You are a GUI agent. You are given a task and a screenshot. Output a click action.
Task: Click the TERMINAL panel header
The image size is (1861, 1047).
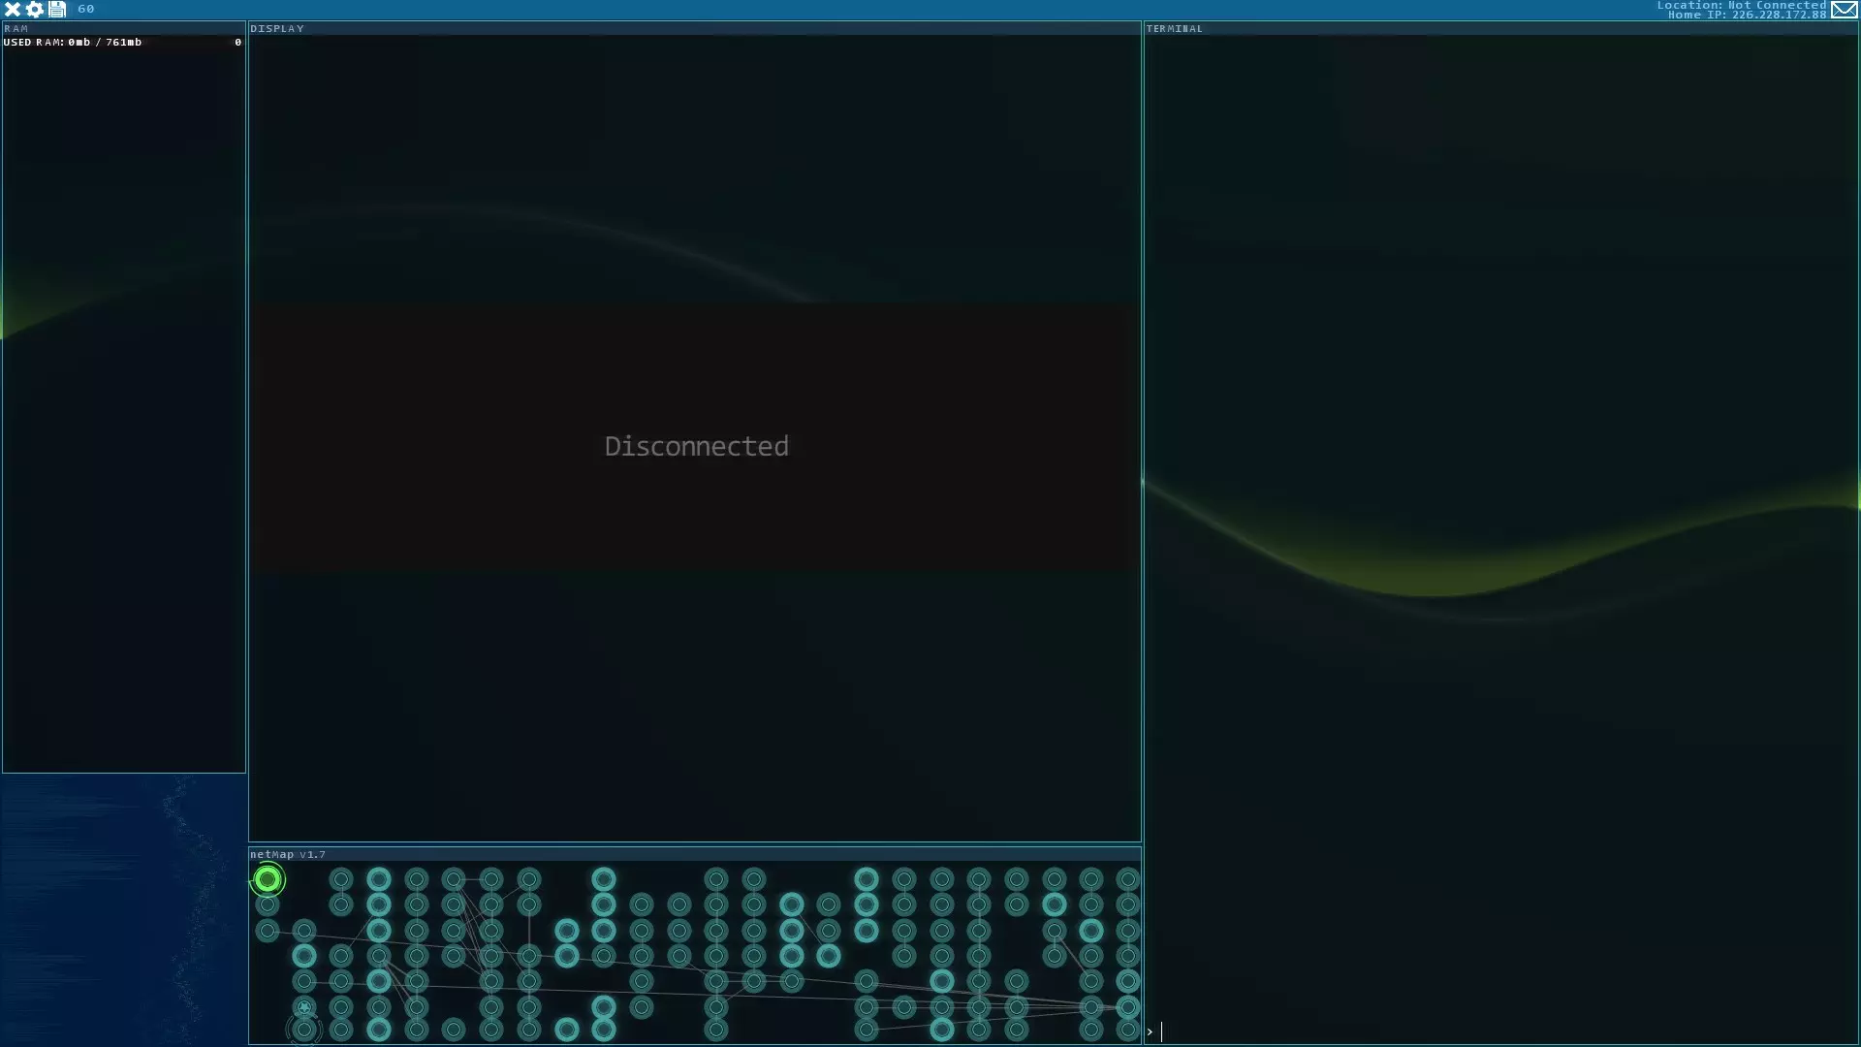click(1174, 28)
